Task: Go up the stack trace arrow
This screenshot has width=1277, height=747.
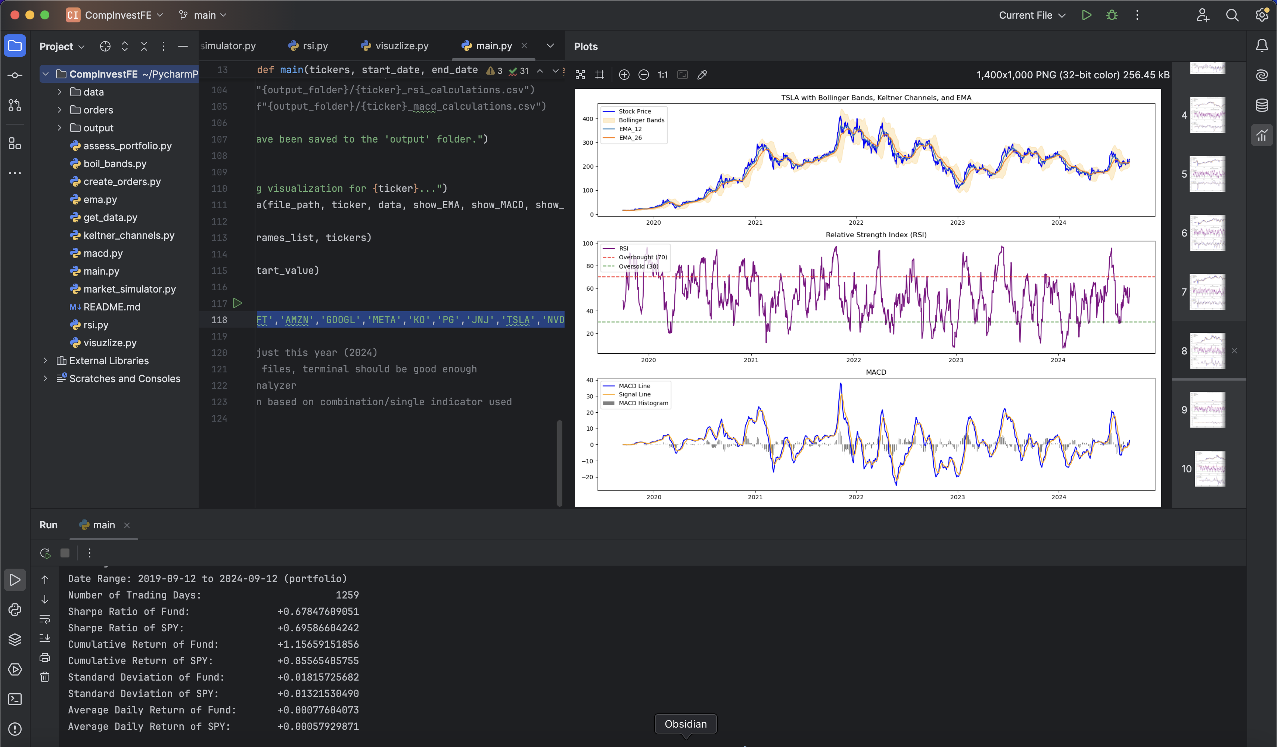Action: point(44,580)
